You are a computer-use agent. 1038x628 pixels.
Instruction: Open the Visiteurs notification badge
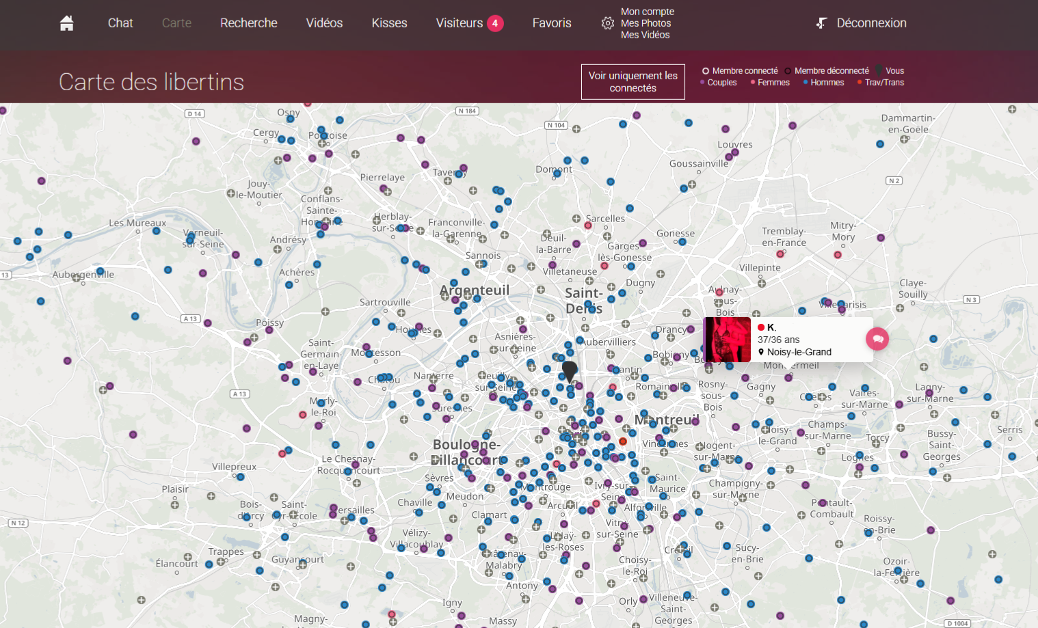pos(495,23)
